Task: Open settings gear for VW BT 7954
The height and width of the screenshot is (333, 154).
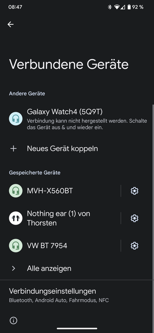Action: 135,246
